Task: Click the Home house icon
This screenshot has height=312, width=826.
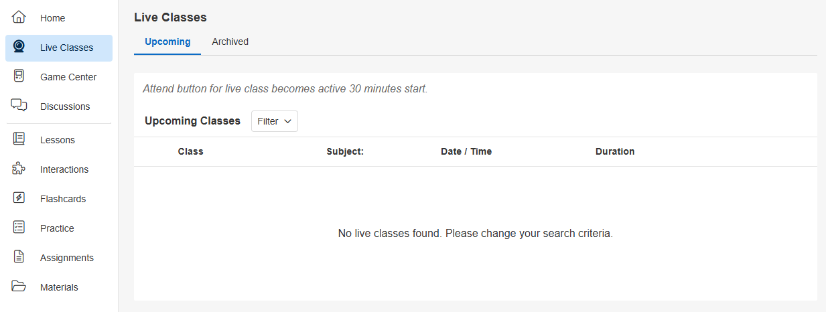Action: click(x=19, y=17)
